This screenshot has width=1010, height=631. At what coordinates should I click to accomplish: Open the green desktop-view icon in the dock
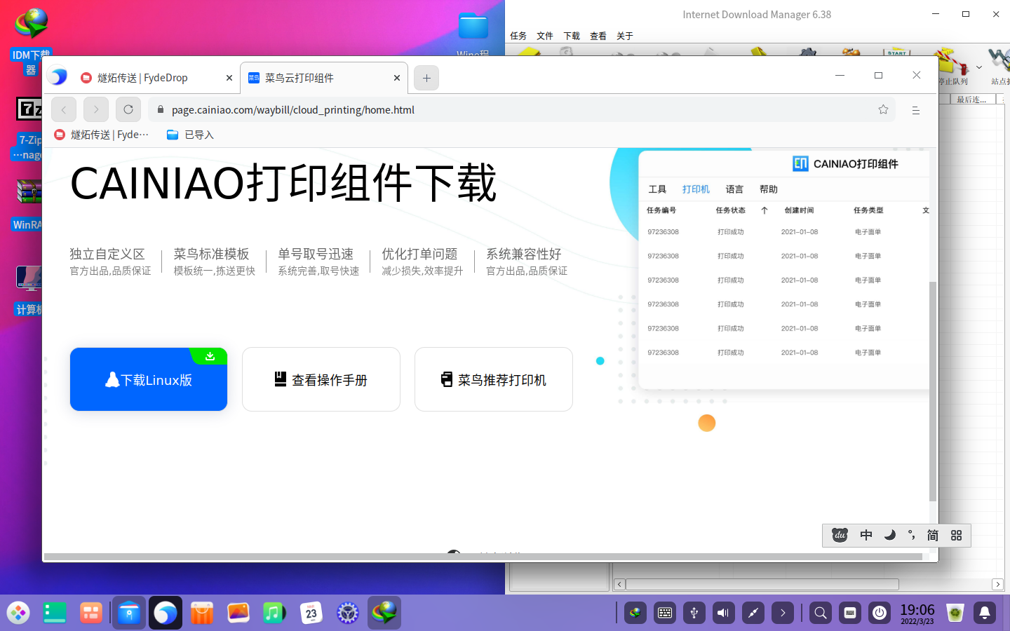click(55, 613)
